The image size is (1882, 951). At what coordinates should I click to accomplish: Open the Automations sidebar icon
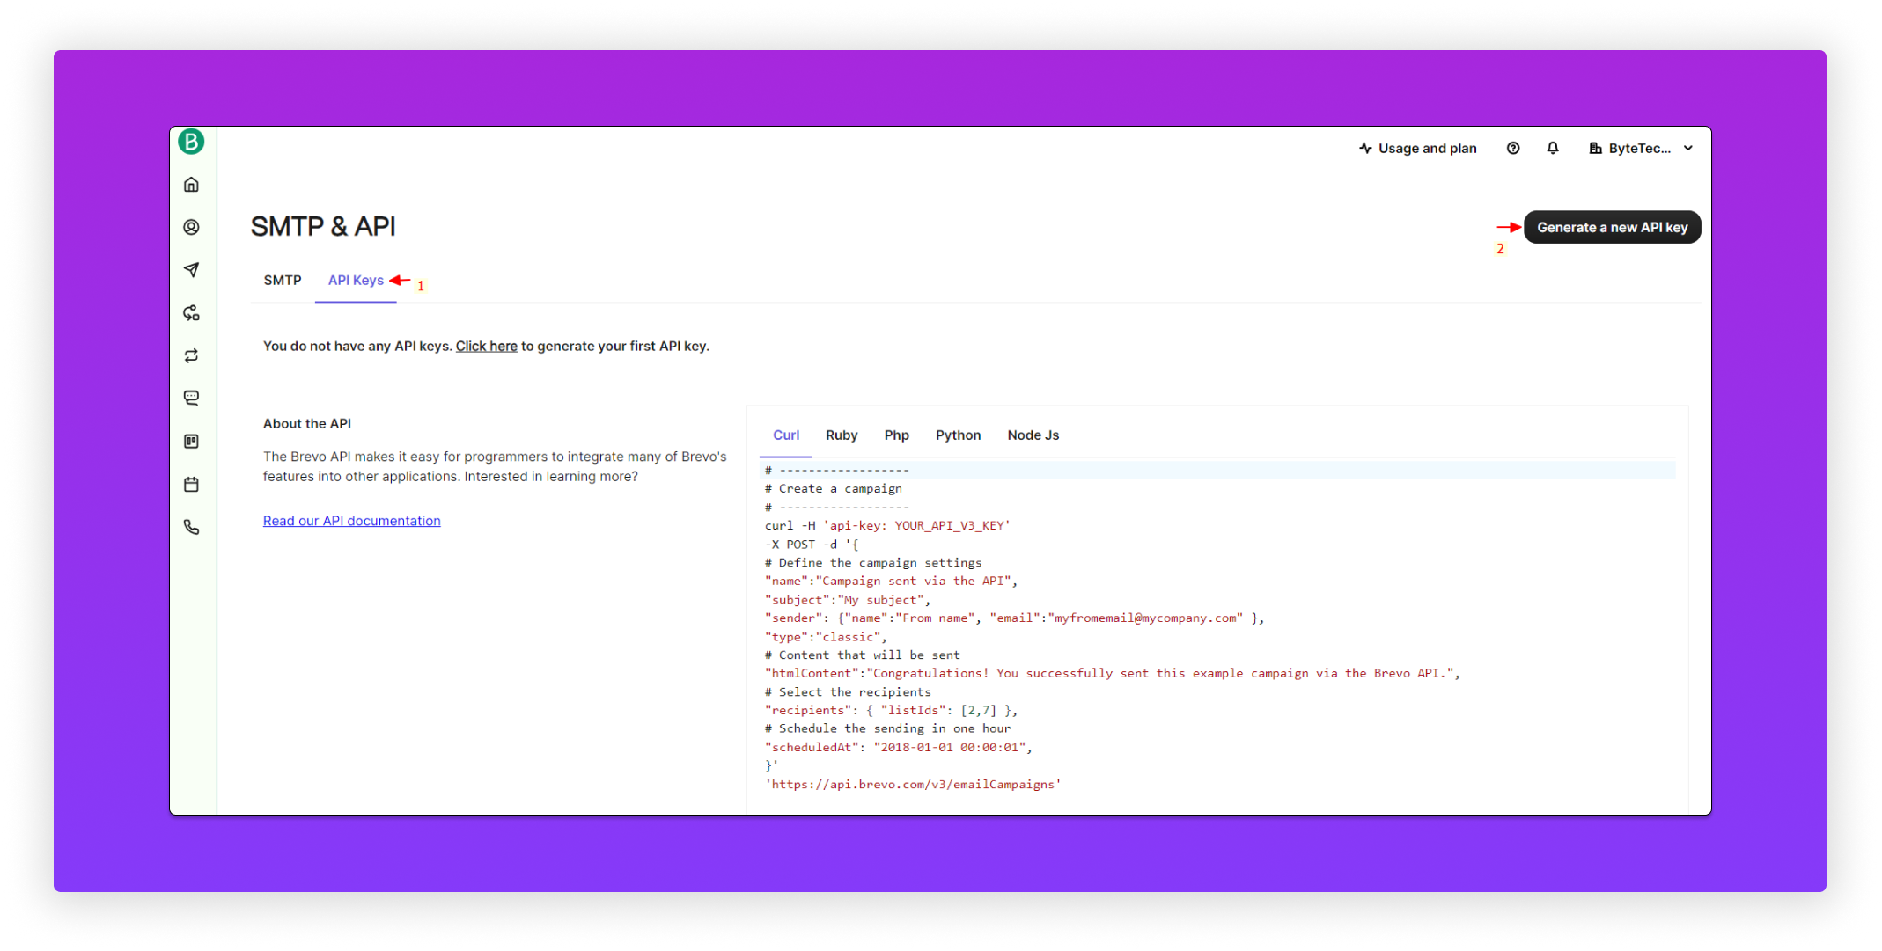tap(191, 313)
